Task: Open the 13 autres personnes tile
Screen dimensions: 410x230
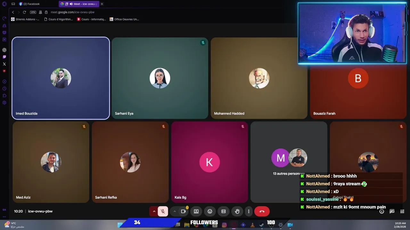Action: (x=289, y=162)
